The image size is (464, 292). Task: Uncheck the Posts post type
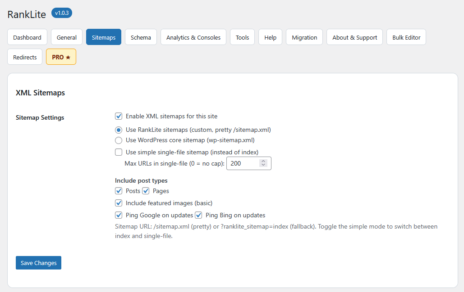coord(118,191)
